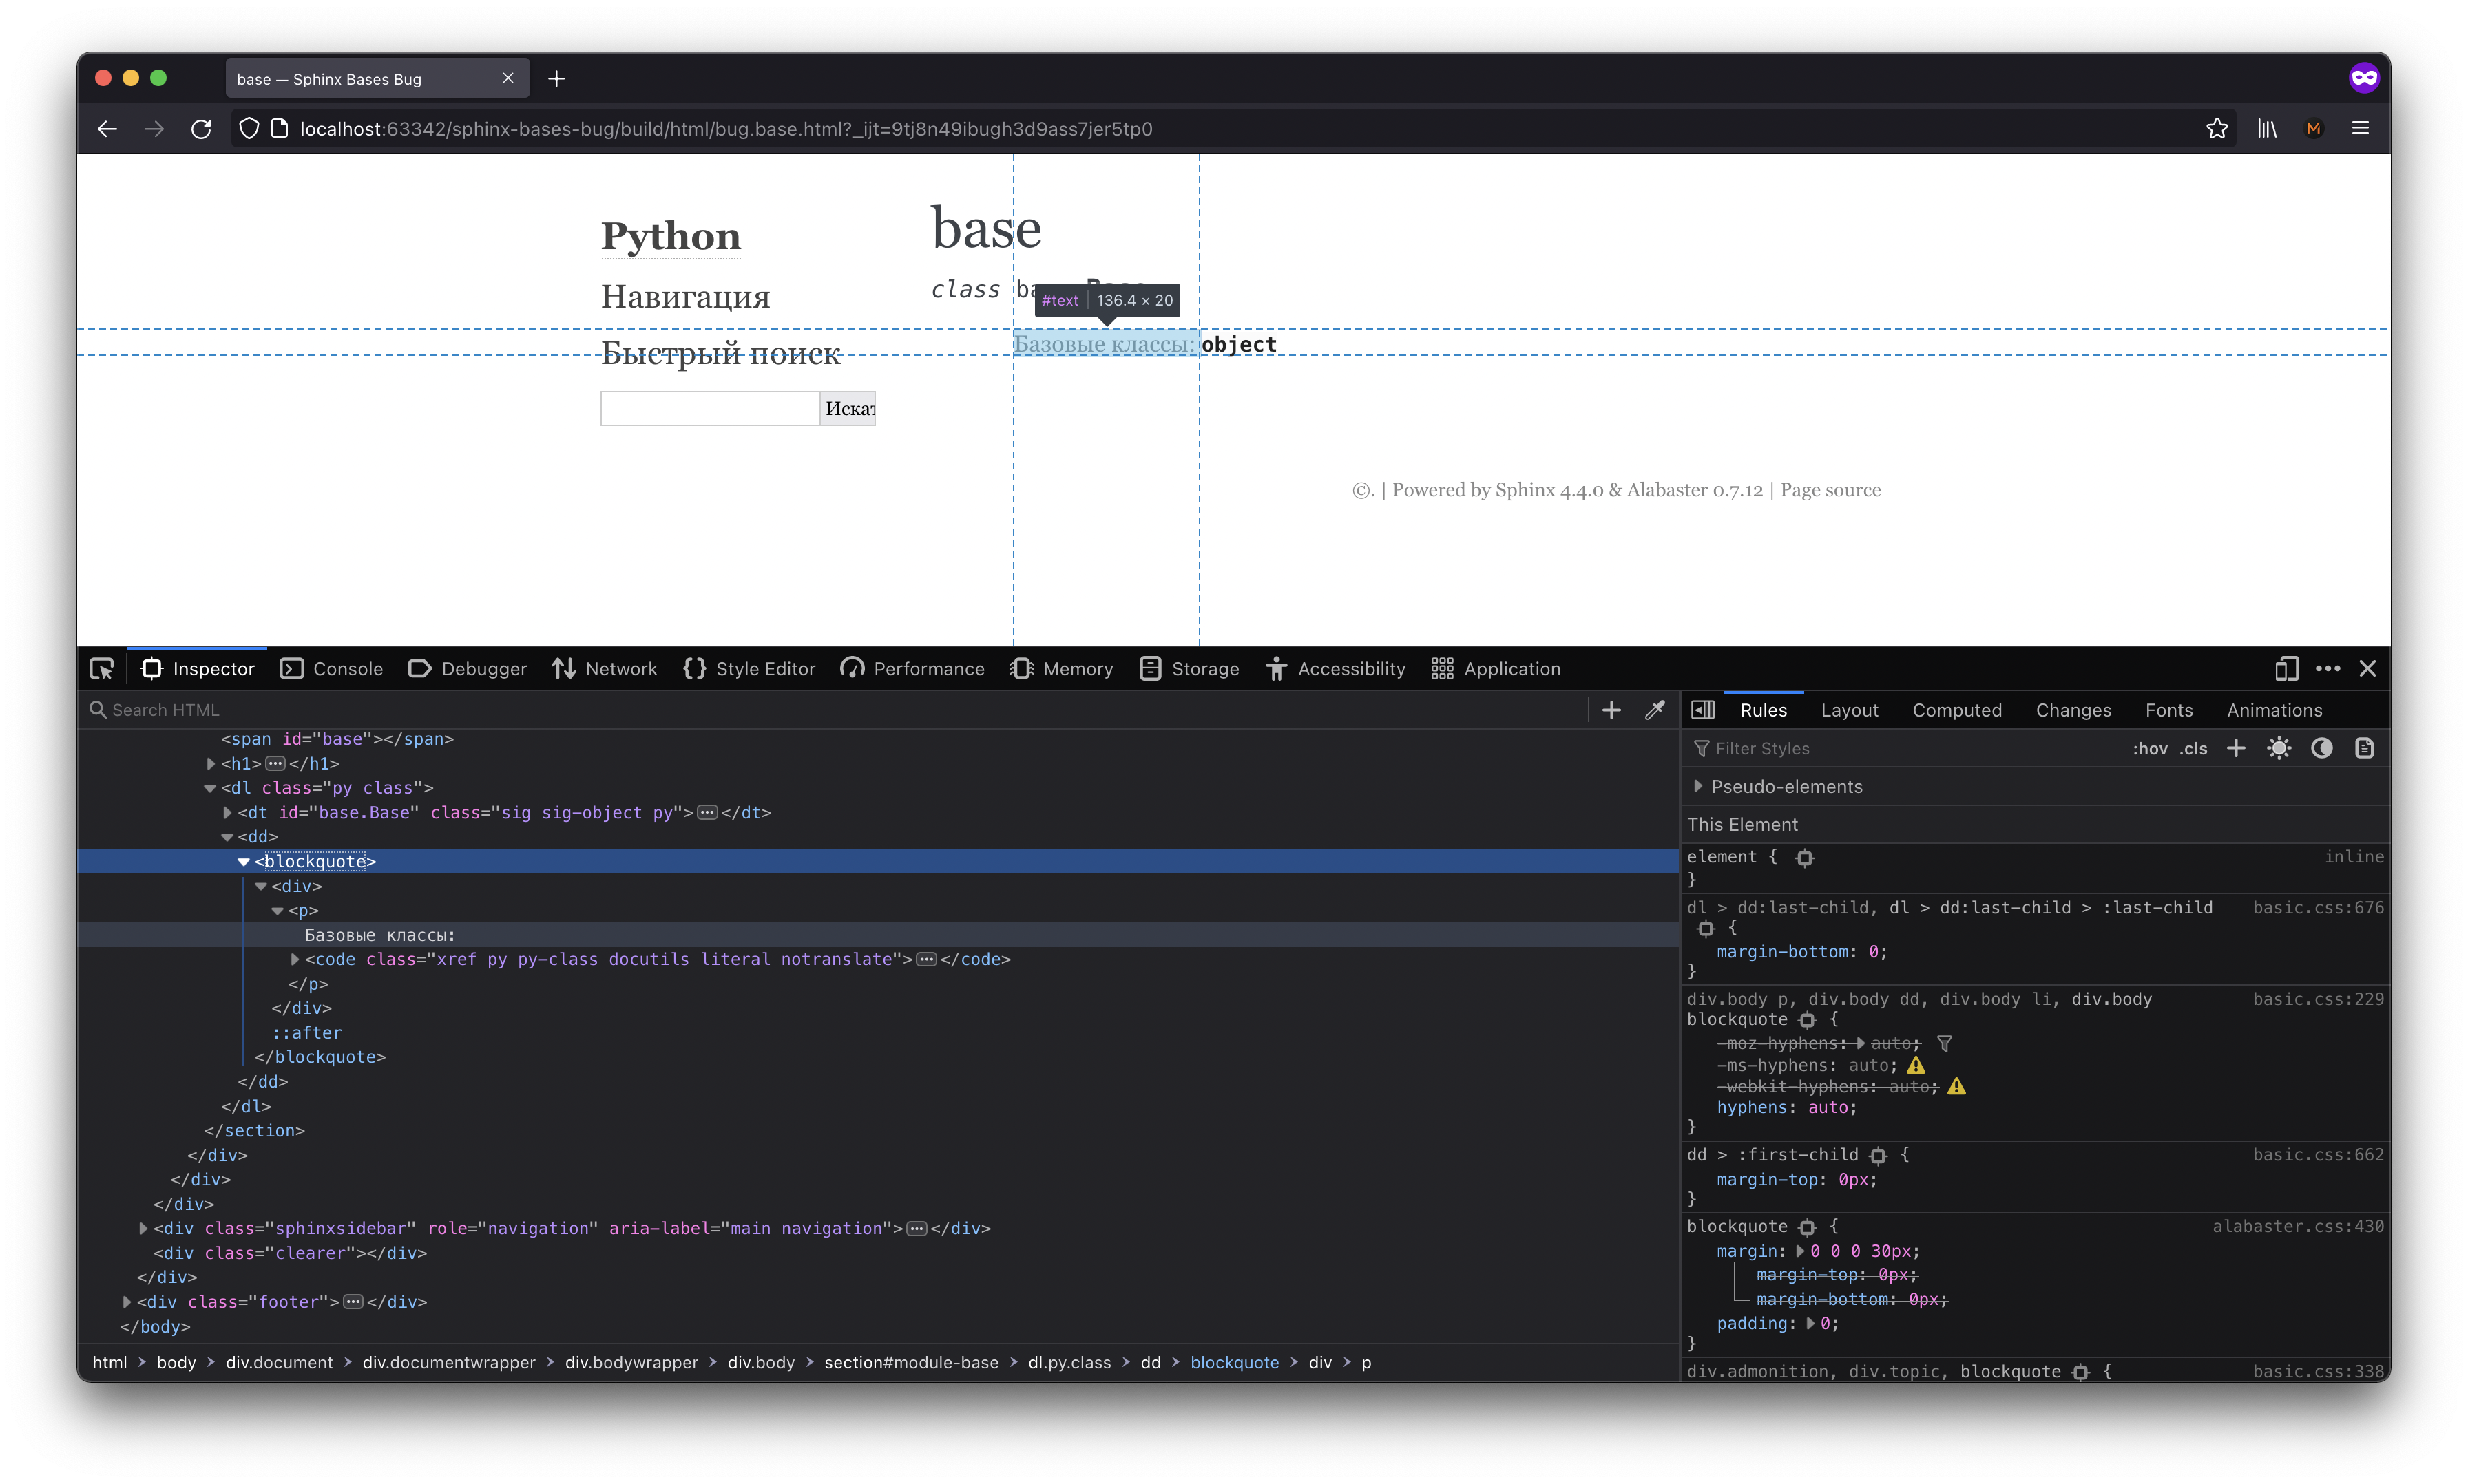Click the add new node plus icon

coord(1611,710)
